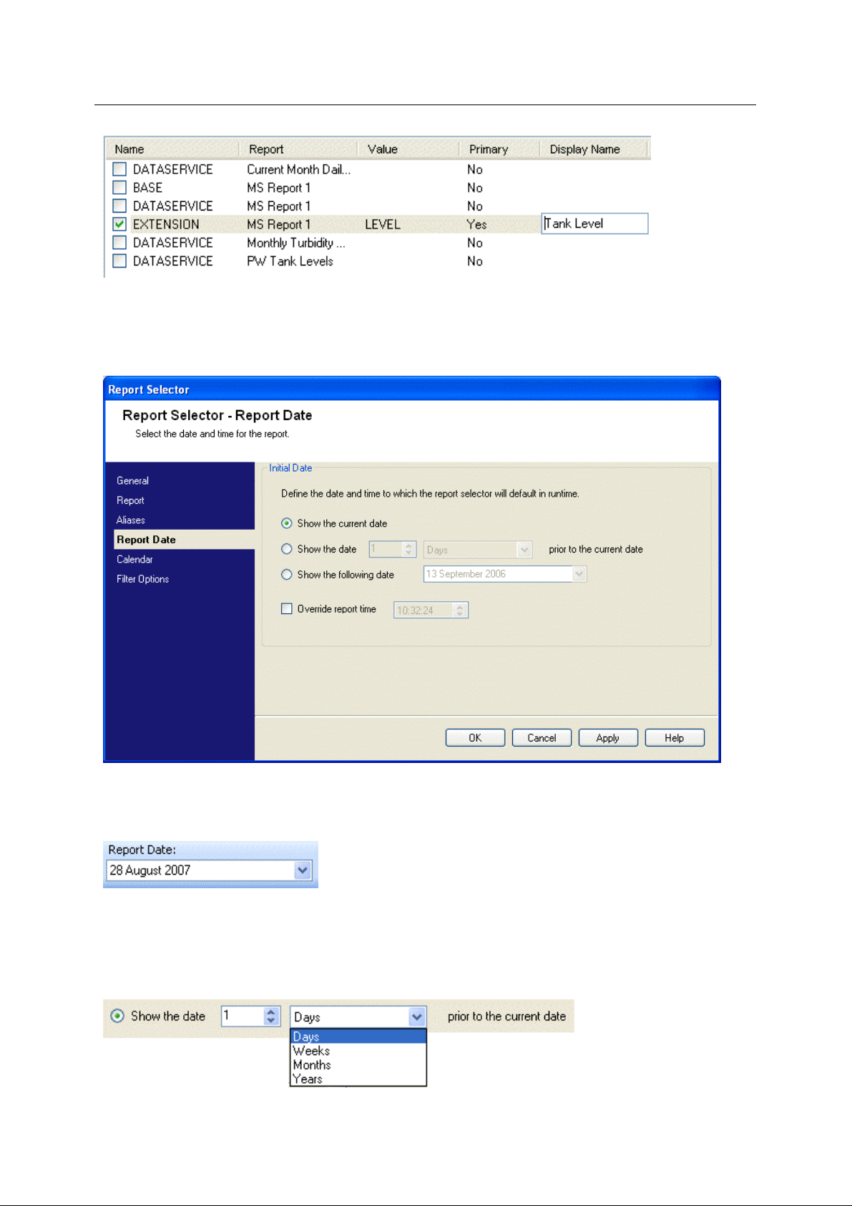This screenshot has width=852, height=1206.
Task: Choose Weeks from the dropdown list
Action: pos(358,1051)
